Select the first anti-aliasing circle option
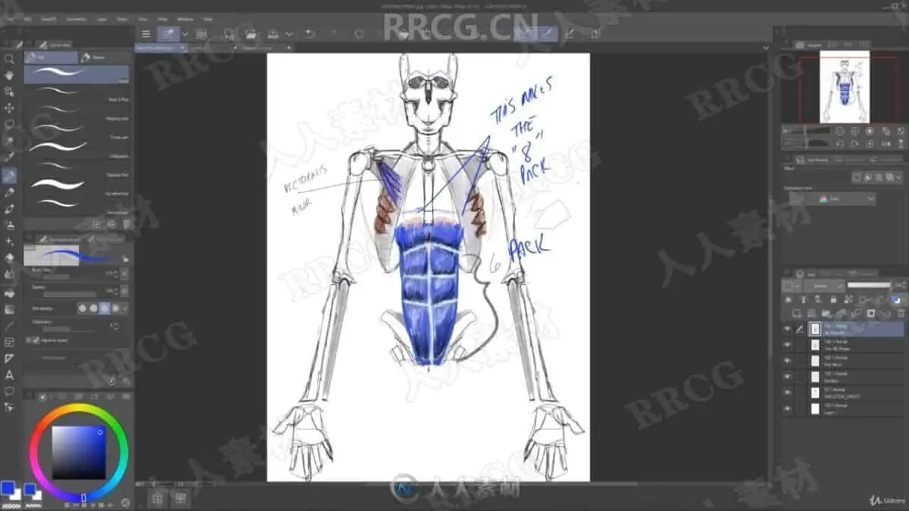909x511 pixels. (83, 308)
